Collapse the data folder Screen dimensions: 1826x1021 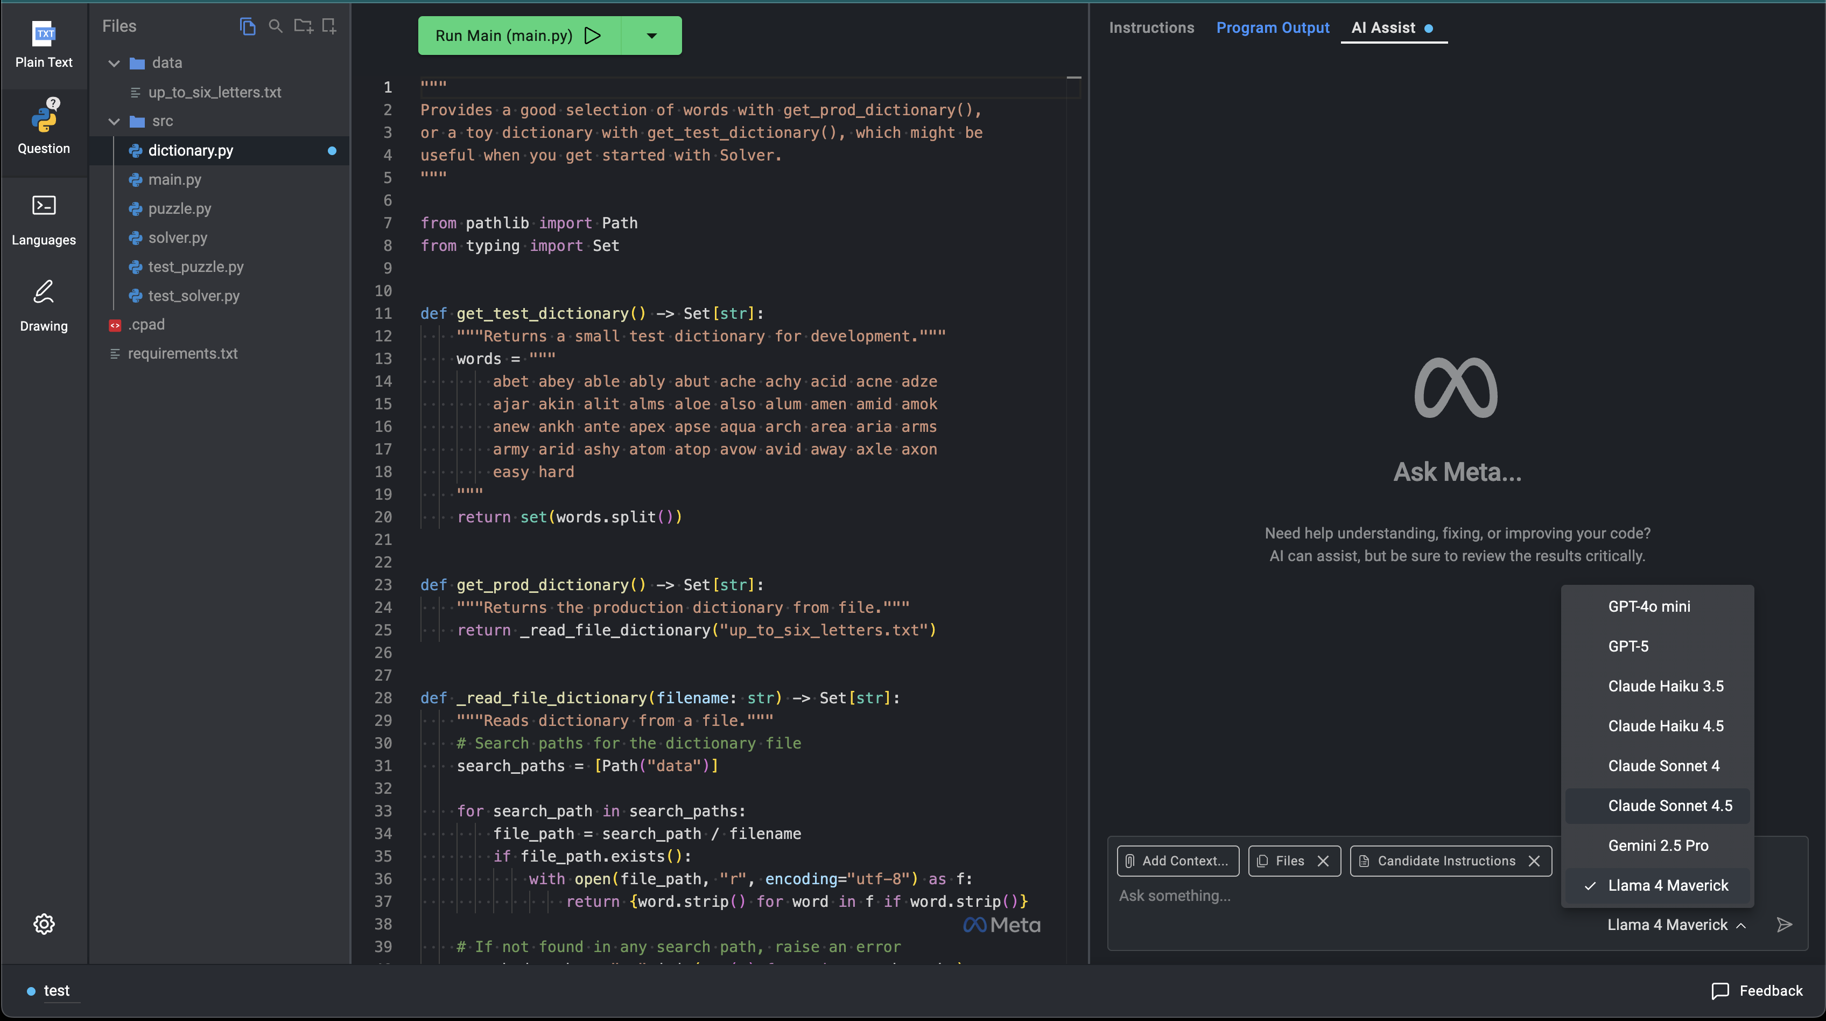point(114,63)
